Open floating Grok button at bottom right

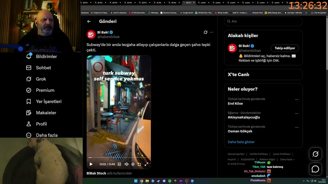315,154
